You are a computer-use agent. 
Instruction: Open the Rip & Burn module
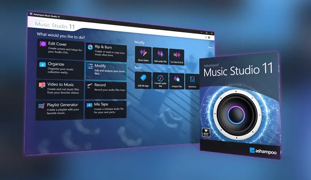106,52
